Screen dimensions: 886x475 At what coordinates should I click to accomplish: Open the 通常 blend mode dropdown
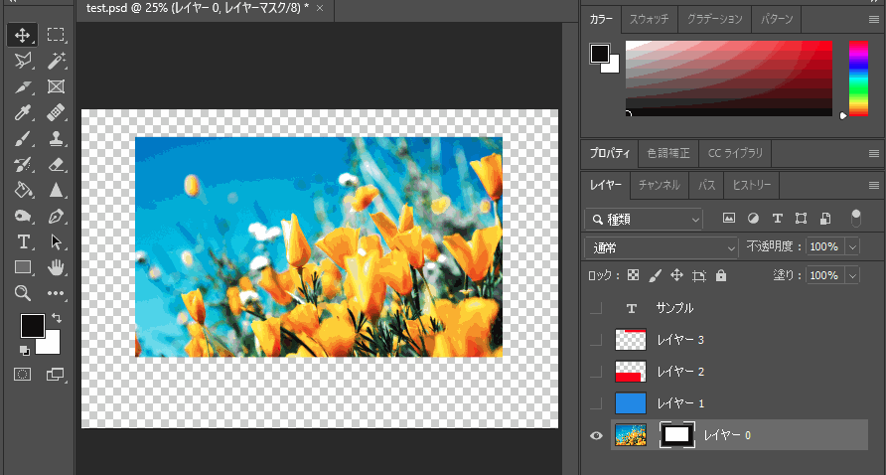(x=661, y=247)
